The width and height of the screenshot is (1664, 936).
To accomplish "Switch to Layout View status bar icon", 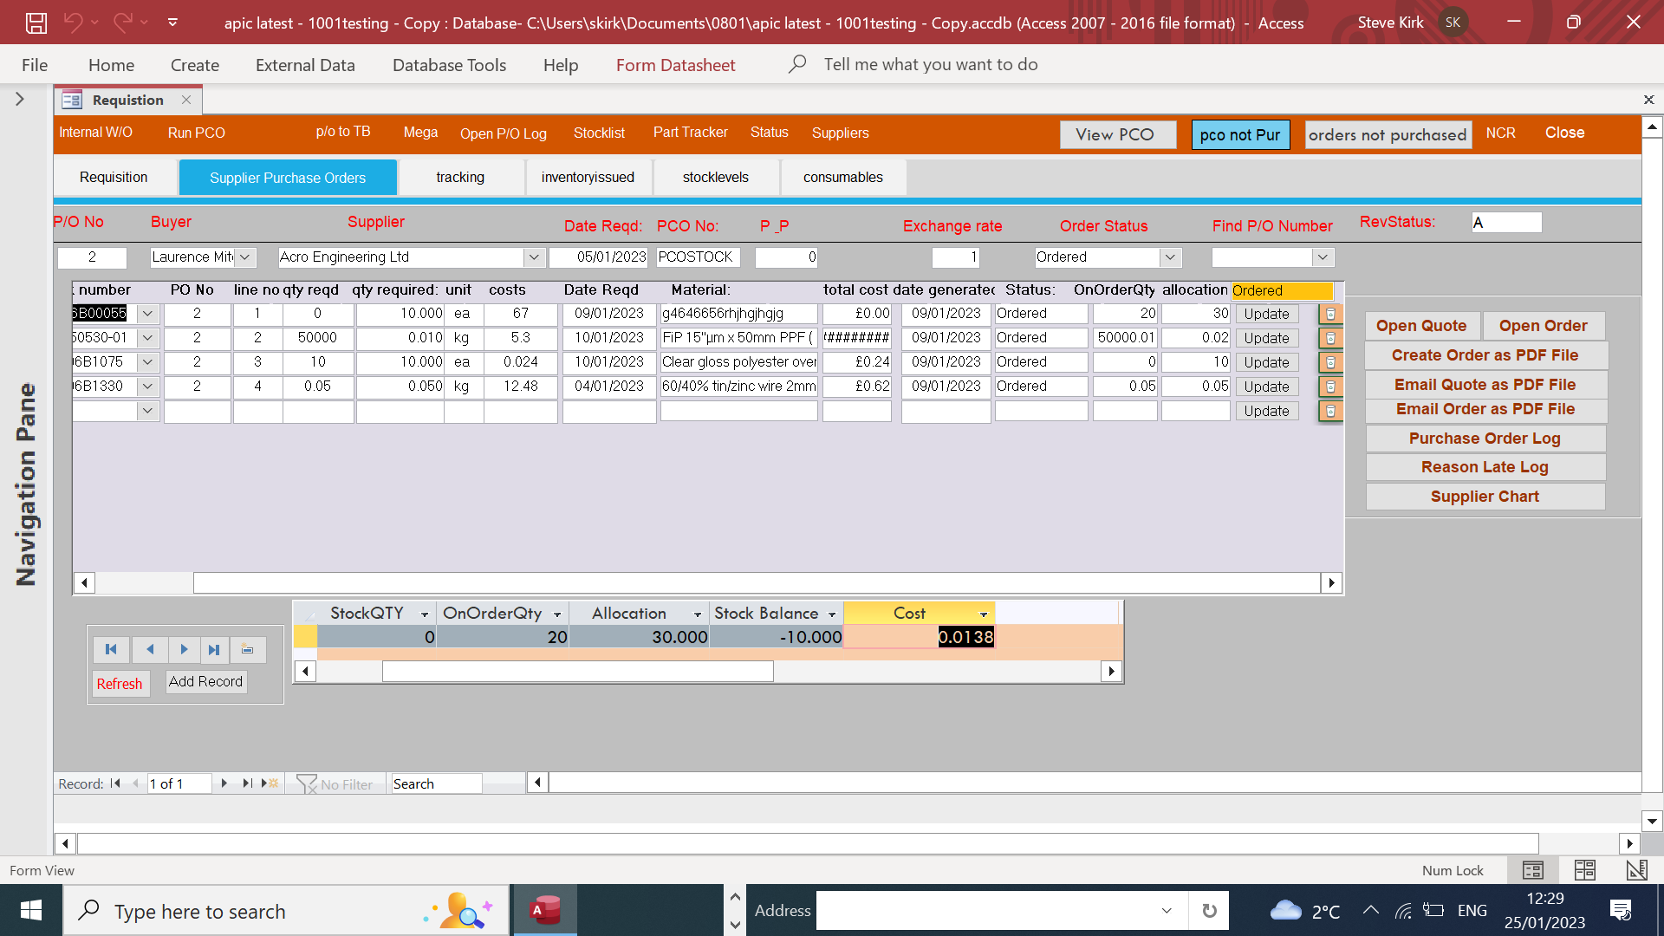I will pyautogui.click(x=1585, y=870).
